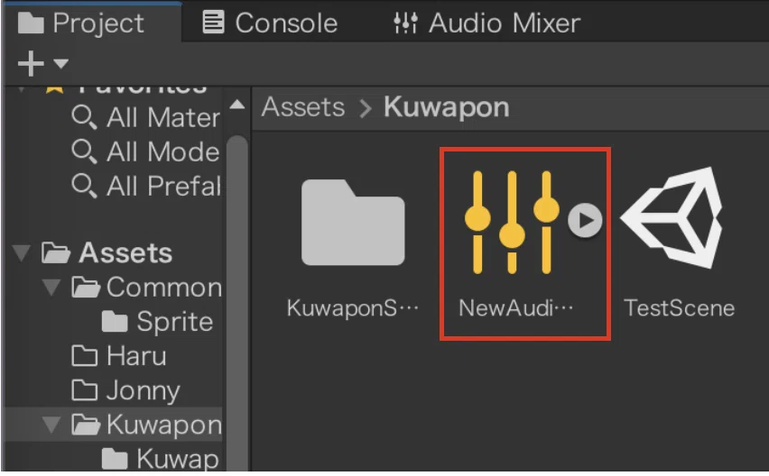Select the Assets folder in tree
The width and height of the screenshot is (769, 476).
pyautogui.click(x=107, y=252)
